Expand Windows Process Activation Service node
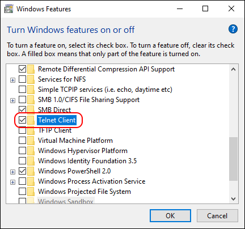Screen dimensions: 245x229 coord(12,182)
